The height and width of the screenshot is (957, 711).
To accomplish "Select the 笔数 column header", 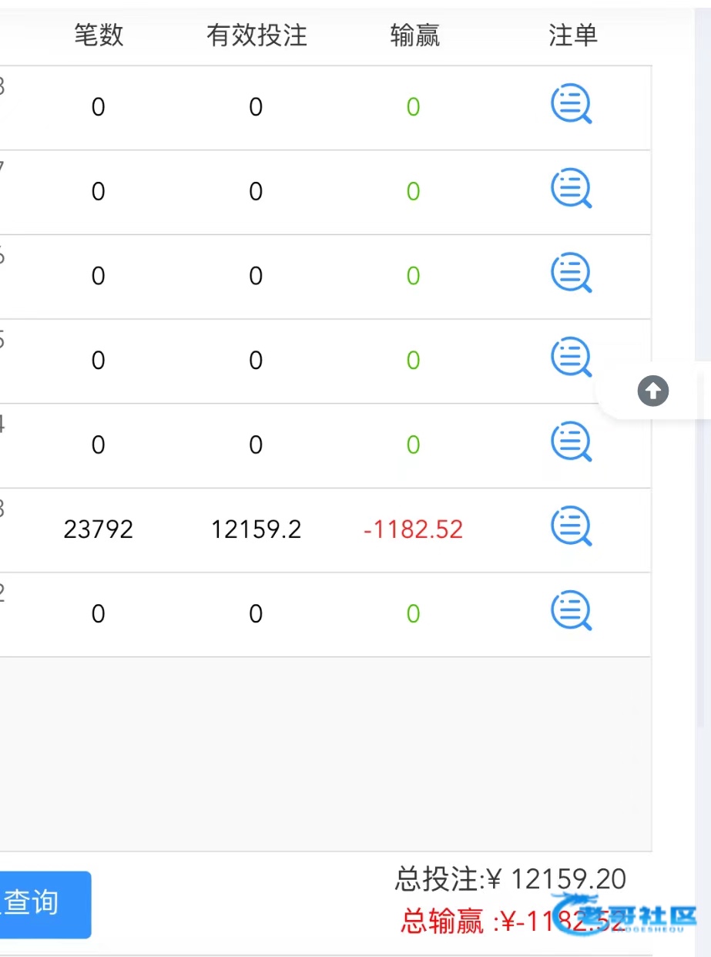I will click(x=99, y=35).
